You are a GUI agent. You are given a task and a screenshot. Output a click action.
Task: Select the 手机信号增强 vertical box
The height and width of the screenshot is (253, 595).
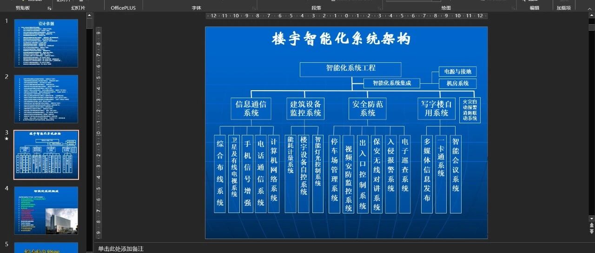247,174
